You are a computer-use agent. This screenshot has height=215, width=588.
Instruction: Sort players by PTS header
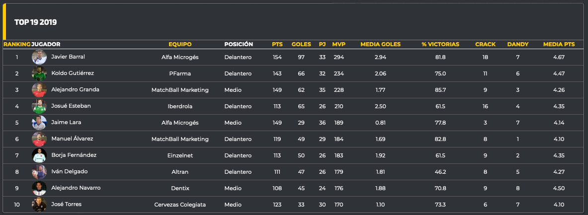[x=277, y=44]
